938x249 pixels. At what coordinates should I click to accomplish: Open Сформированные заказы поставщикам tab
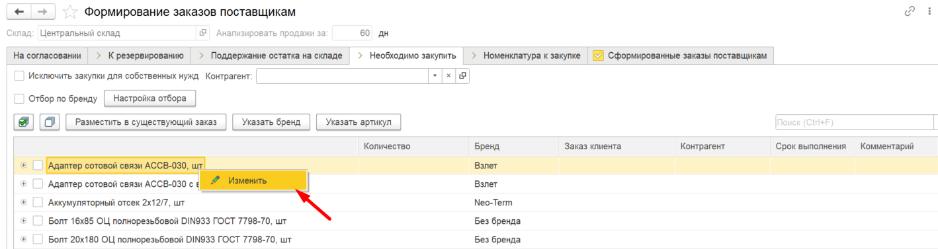click(681, 55)
